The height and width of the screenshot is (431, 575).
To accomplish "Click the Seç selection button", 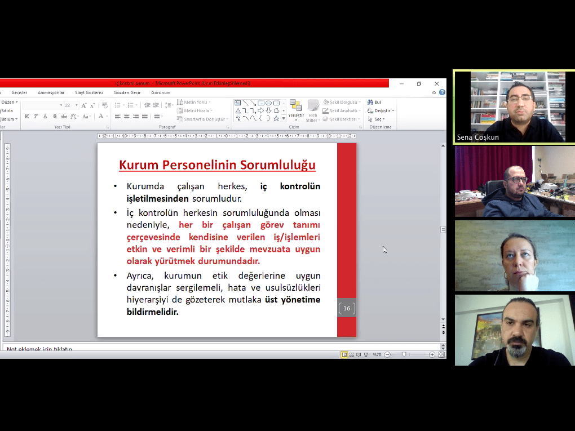I will (x=378, y=119).
